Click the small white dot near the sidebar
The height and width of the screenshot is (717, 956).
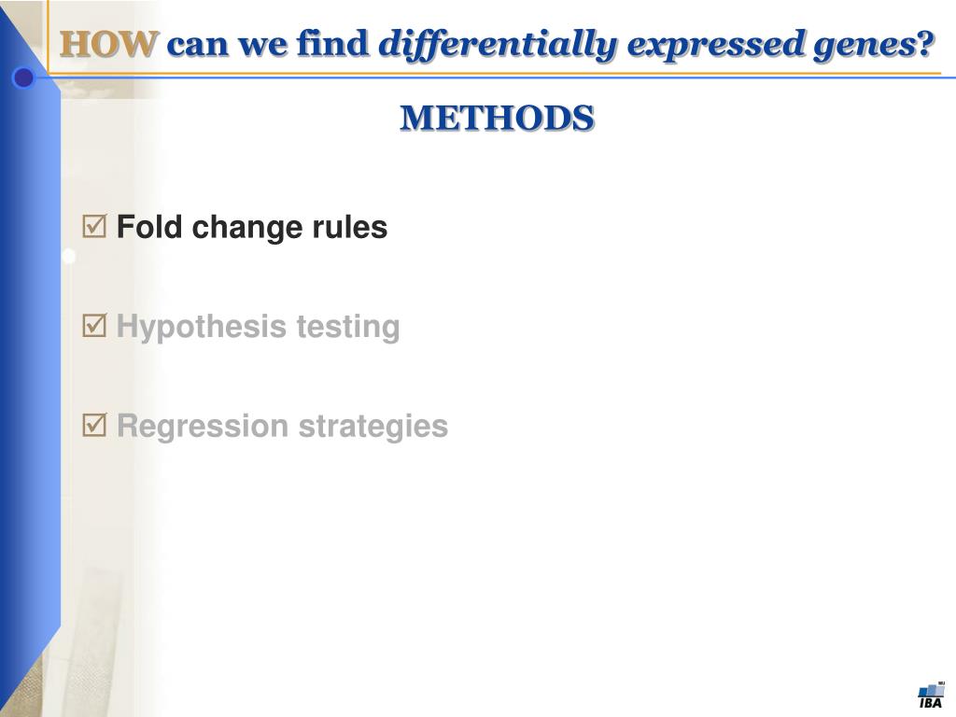click(x=68, y=256)
